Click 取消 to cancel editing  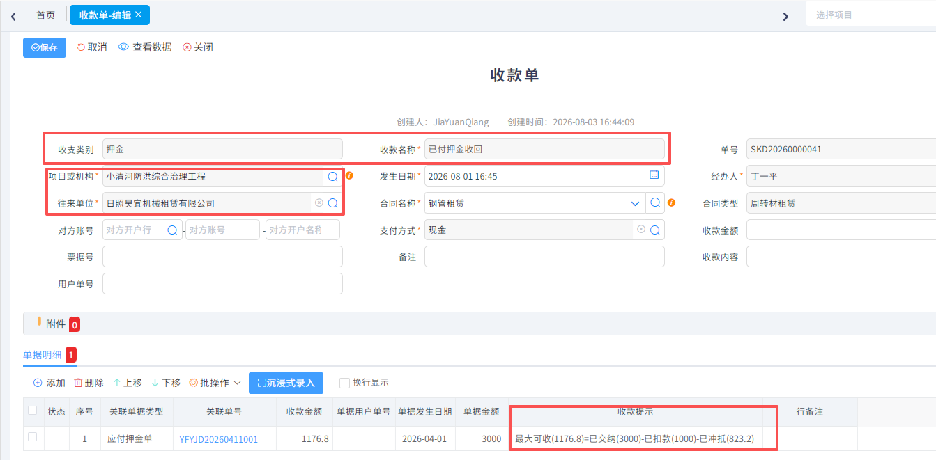(x=92, y=47)
